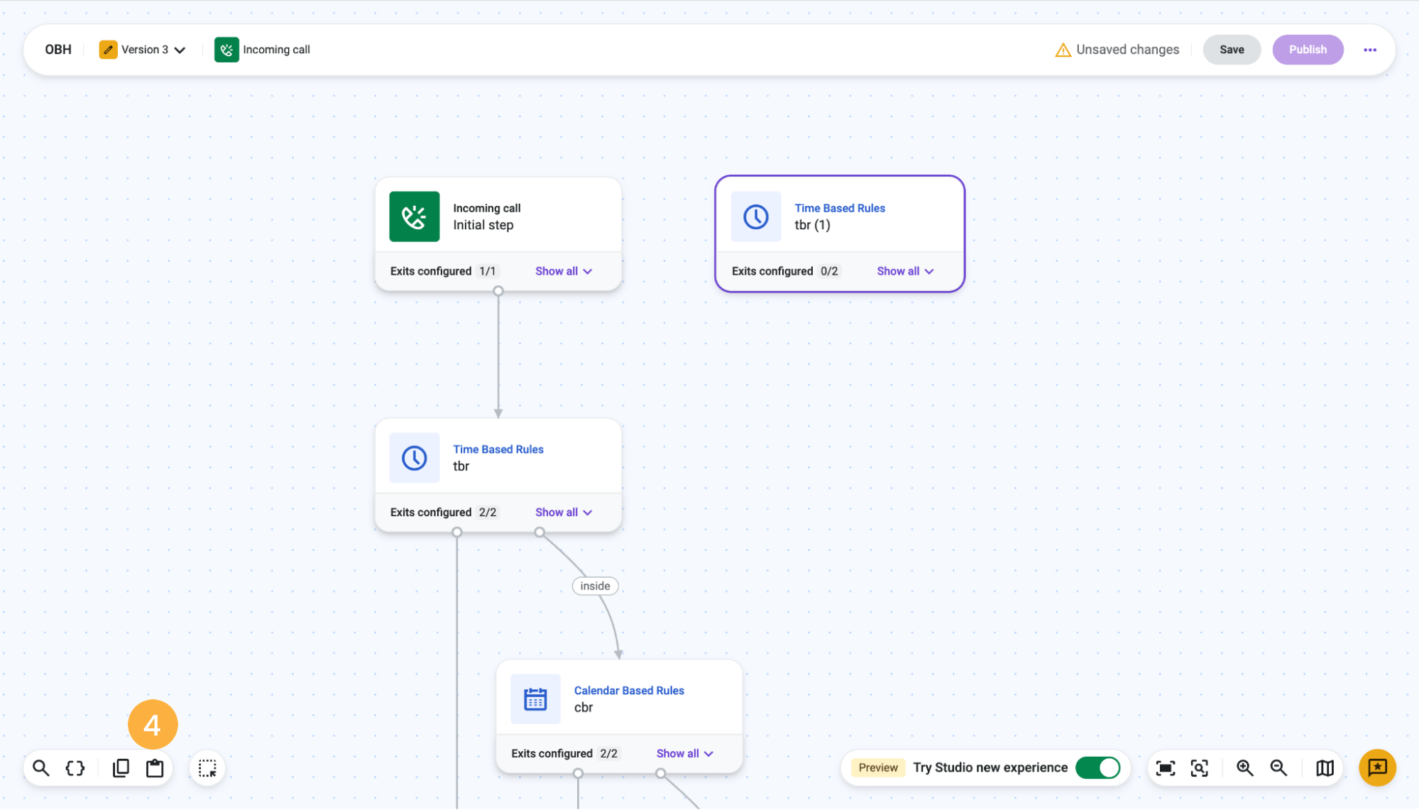
Task: Click the left exit connector of tbr step
Action: [457, 532]
